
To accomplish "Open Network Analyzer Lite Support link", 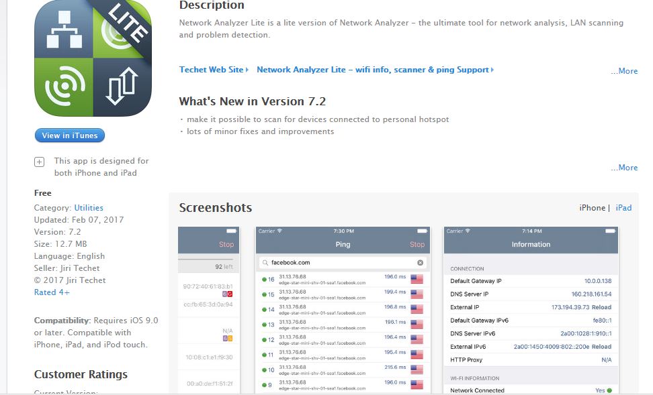I will pyautogui.click(x=373, y=70).
